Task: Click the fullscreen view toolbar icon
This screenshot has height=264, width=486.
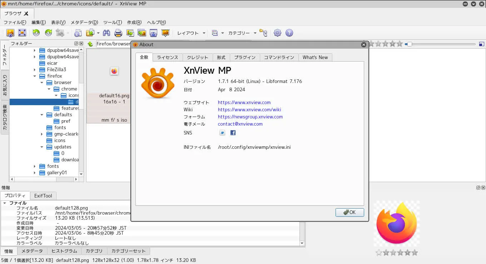Action: (x=22, y=33)
